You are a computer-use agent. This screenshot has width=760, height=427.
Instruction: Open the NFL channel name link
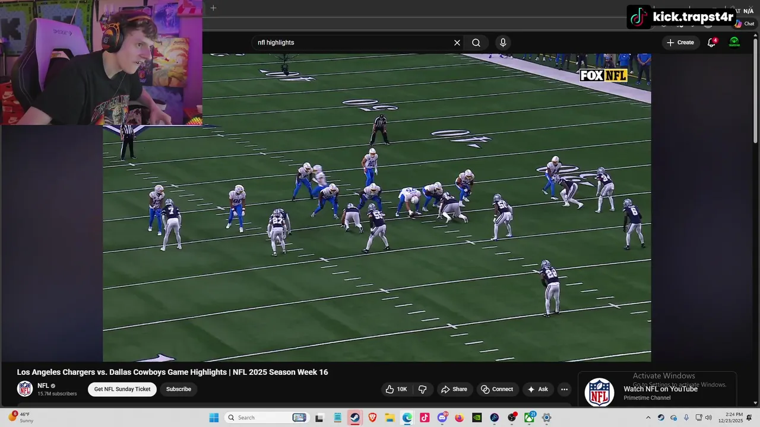pyautogui.click(x=43, y=385)
